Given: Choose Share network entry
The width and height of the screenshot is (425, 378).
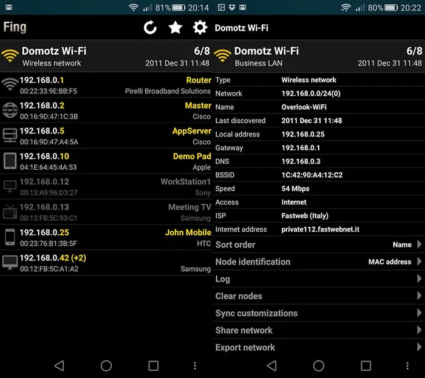Looking at the screenshot, I should (319, 330).
